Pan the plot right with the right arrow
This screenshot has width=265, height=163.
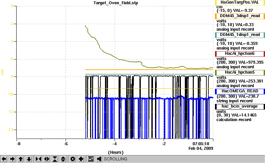coord(12,159)
